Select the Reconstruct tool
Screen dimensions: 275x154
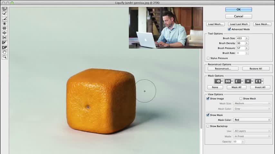5,14
